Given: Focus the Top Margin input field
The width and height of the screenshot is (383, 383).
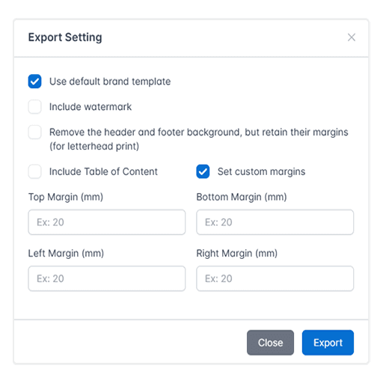Looking at the screenshot, I should 107,222.
